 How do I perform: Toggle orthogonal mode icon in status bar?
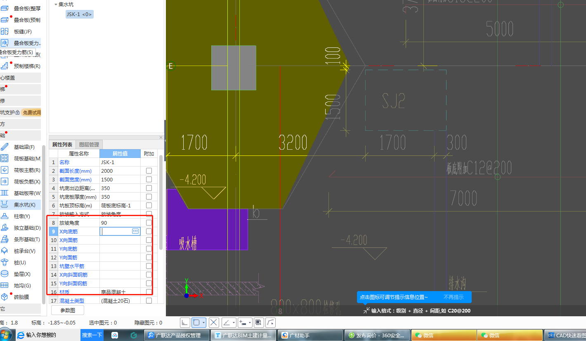click(x=185, y=322)
